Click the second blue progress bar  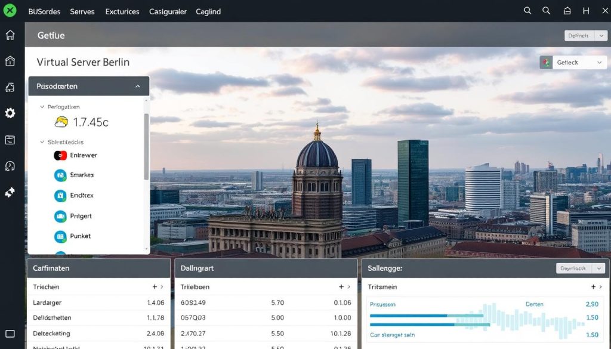pyautogui.click(x=430, y=324)
